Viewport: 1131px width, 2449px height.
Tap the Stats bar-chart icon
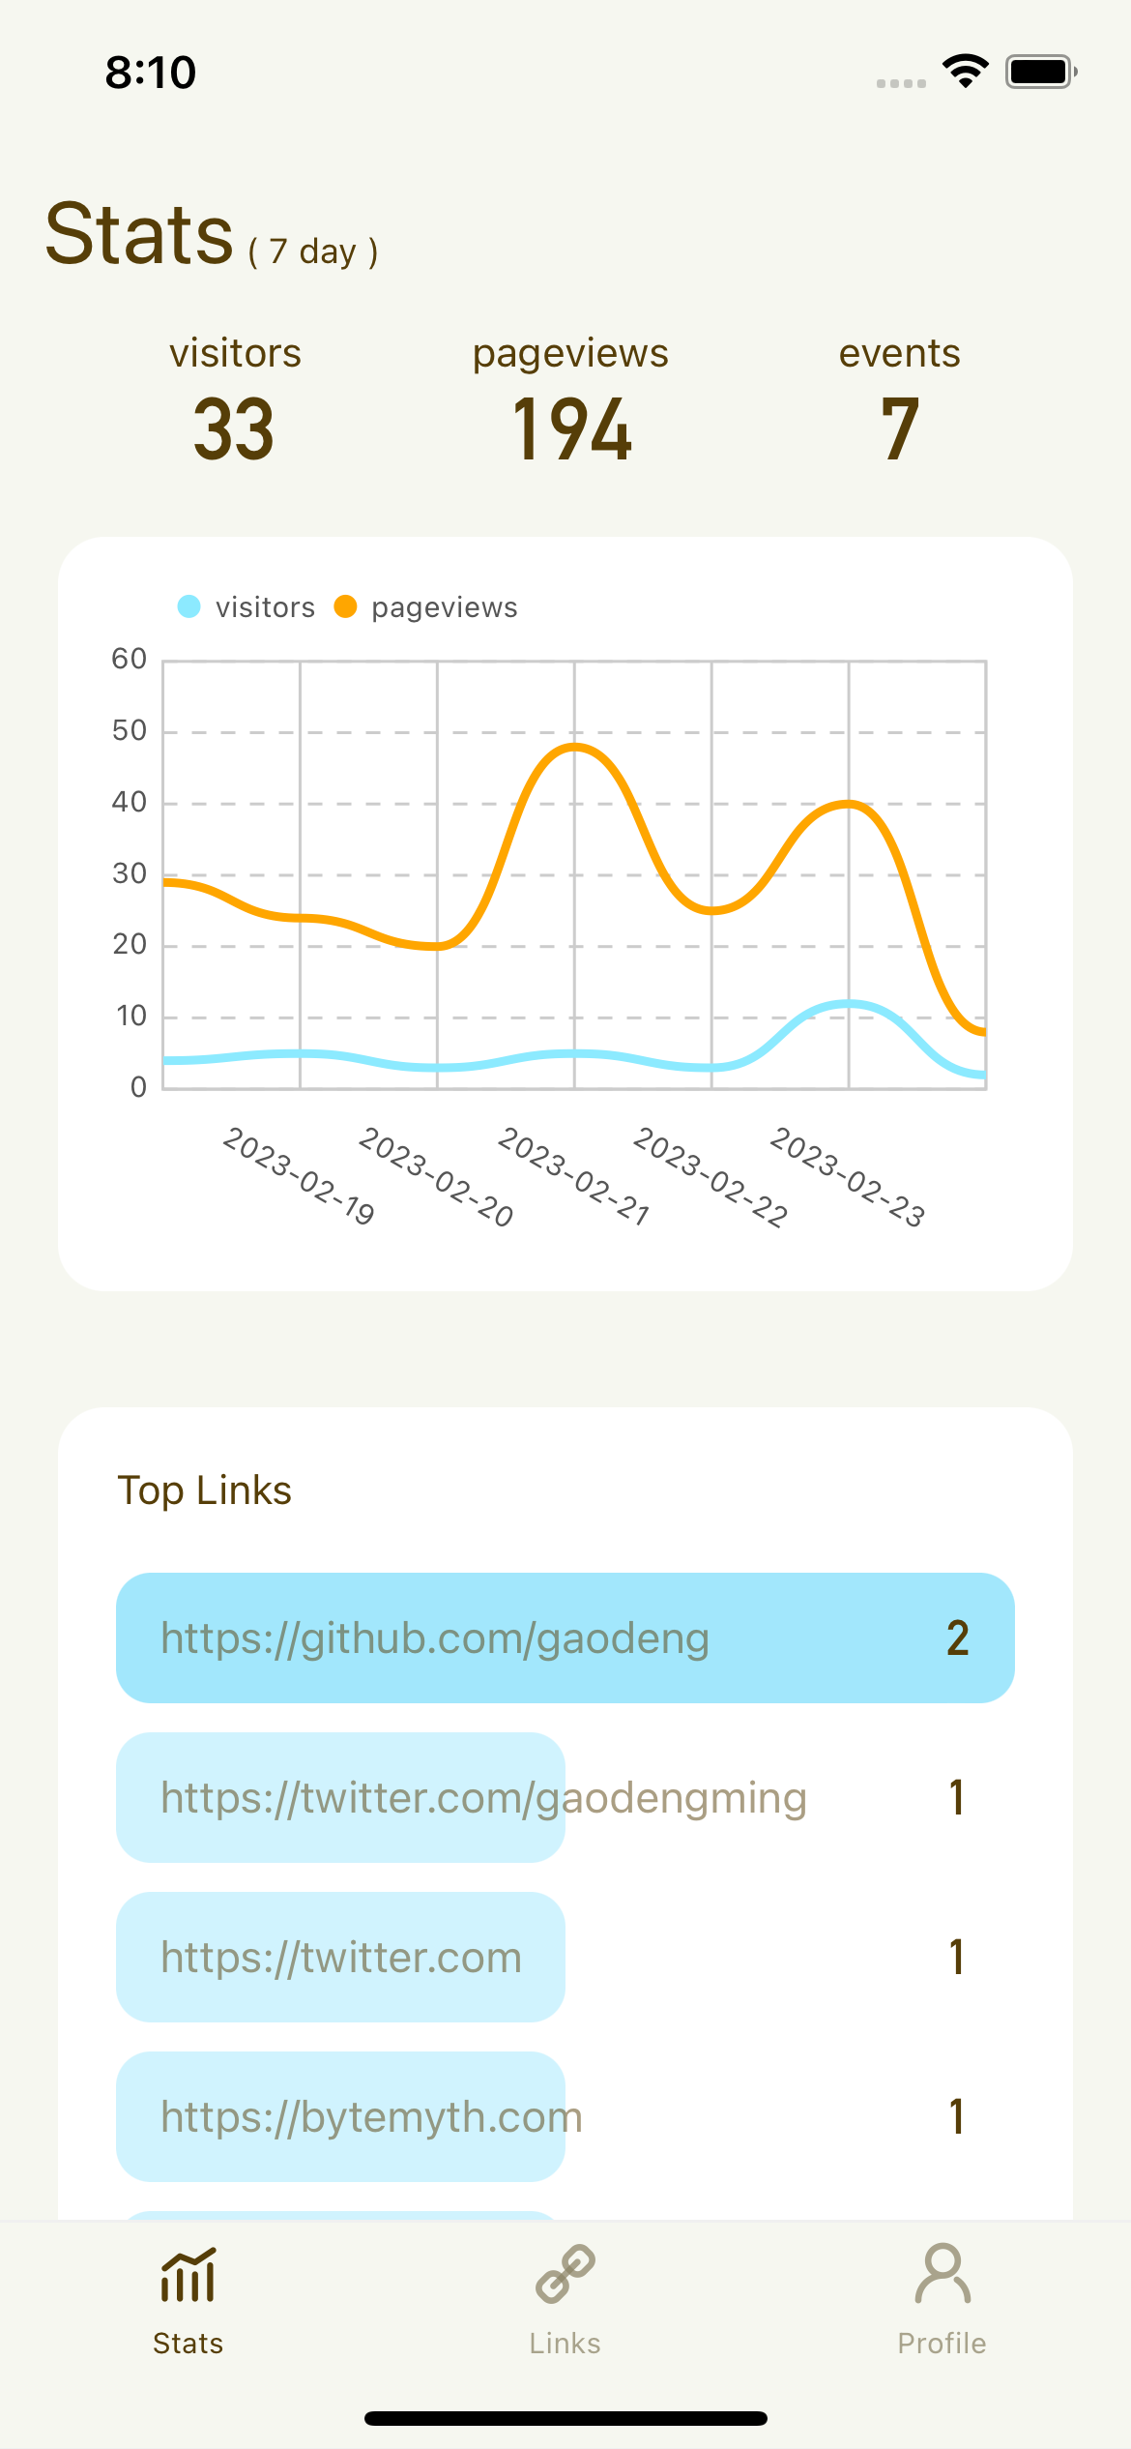pyautogui.click(x=188, y=2275)
